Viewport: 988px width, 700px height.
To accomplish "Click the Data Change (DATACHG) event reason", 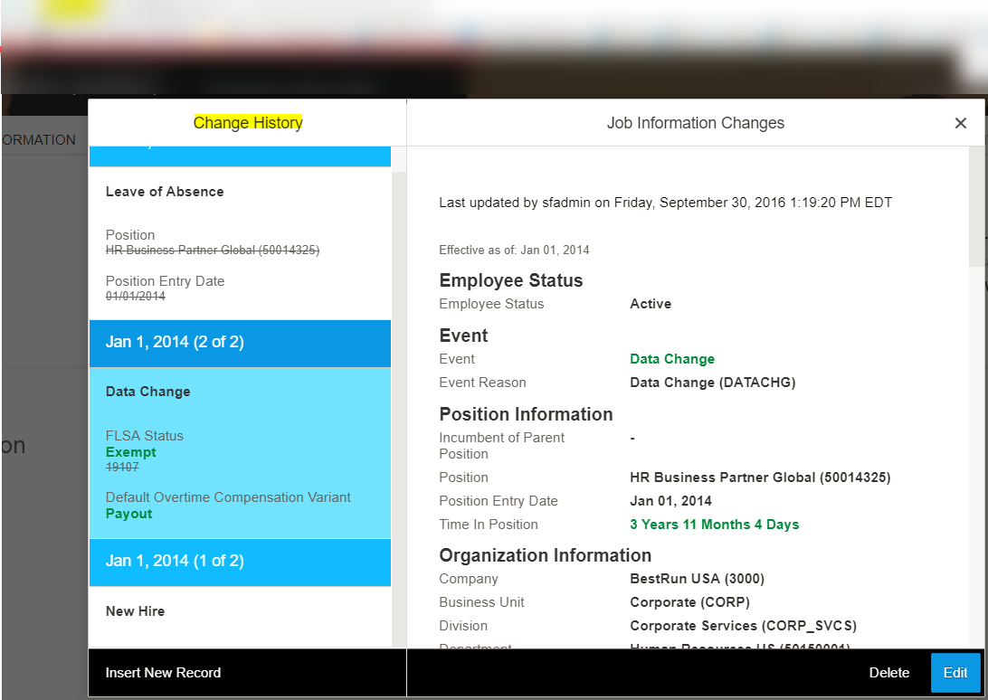I will 713,383.
